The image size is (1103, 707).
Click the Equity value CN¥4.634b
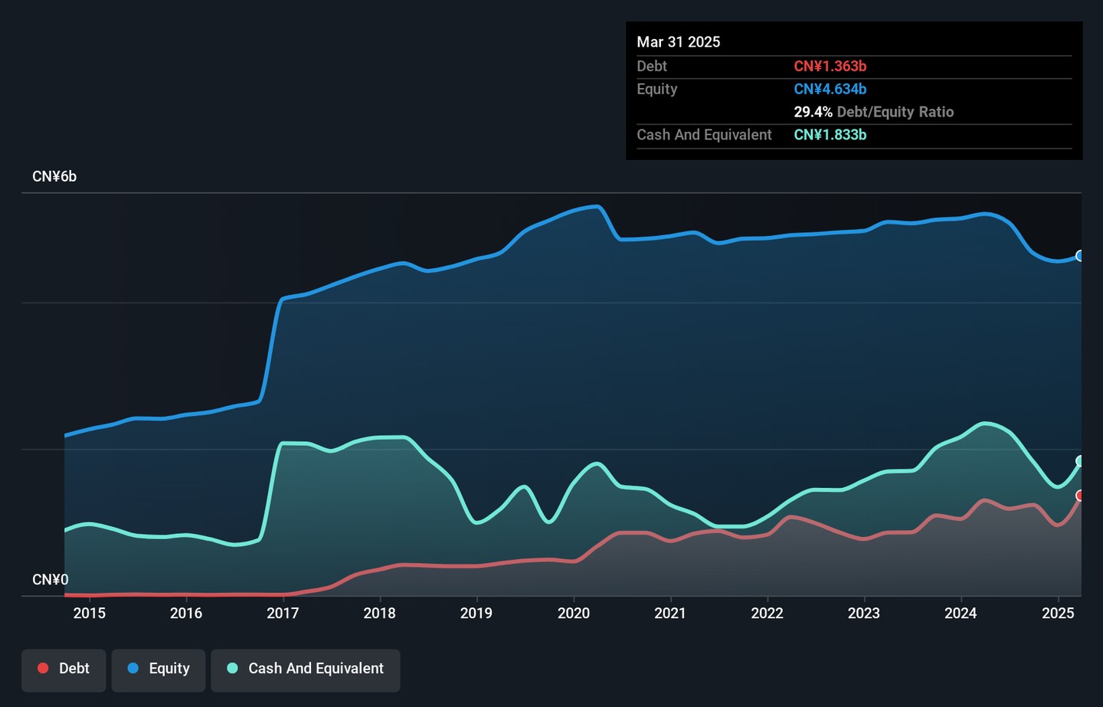pos(830,90)
